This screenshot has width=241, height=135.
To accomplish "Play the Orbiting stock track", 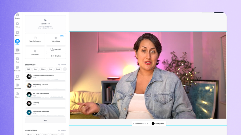I will (x=29, y=103).
